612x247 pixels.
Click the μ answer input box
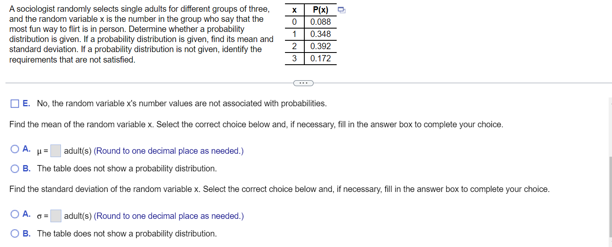click(55, 150)
